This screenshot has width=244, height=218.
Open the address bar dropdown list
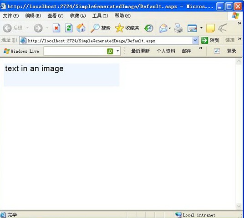point(195,41)
